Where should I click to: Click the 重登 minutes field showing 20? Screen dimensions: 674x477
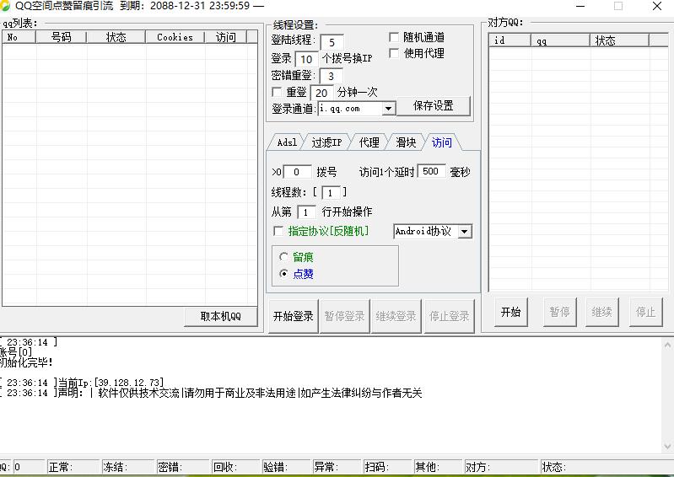click(x=321, y=93)
